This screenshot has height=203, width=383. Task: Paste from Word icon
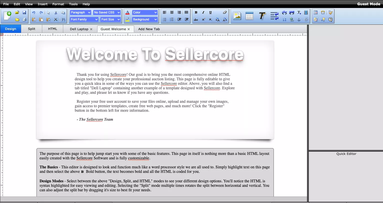click(x=48, y=19)
